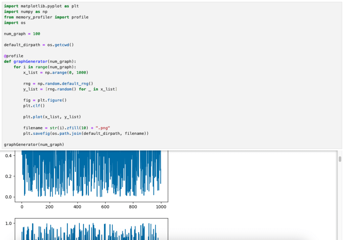This screenshot has width=344, height=240.
Task: Click y-axis label '0.2' of first plot
Action: click(8, 176)
